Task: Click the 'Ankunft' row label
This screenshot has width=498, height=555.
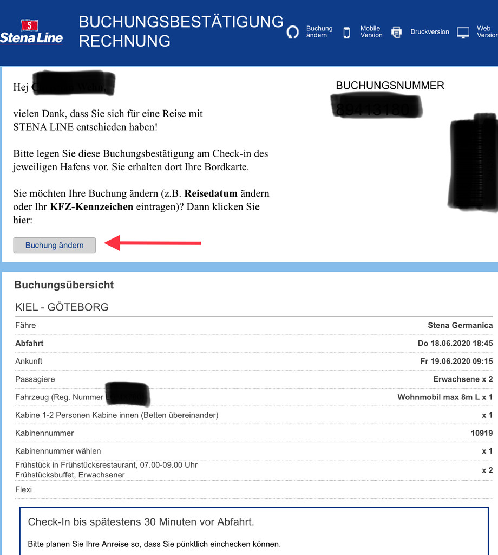Action: 29,362
